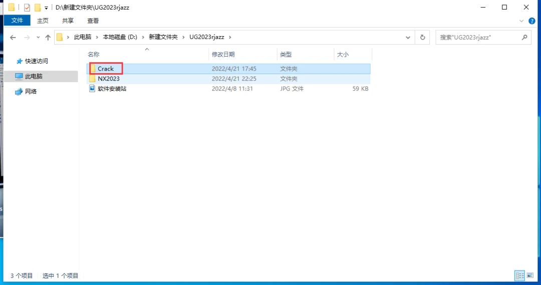This screenshot has height=285, width=541.
Task: Click the 软件安装站 file name
Action: 112,89
